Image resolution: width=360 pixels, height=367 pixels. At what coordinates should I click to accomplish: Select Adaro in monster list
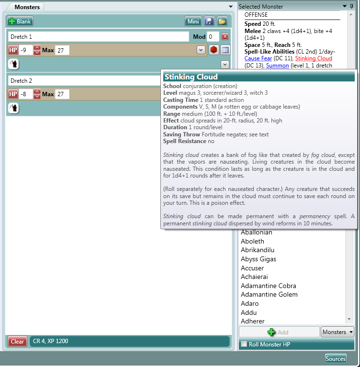[x=250, y=303]
